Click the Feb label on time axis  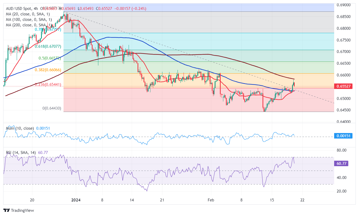pyautogui.click(x=211, y=200)
